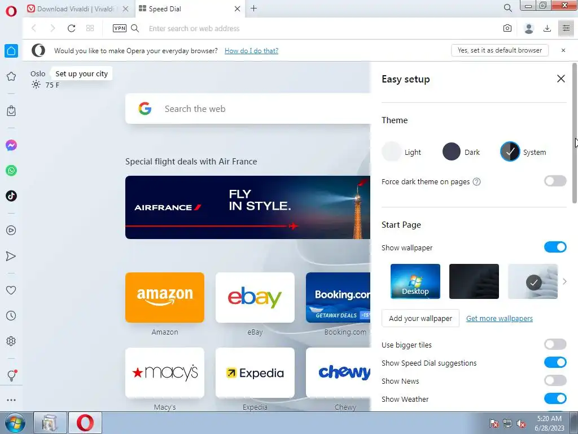Click the Google Search the web box
This screenshot has width=578, height=434.
coord(248,108)
